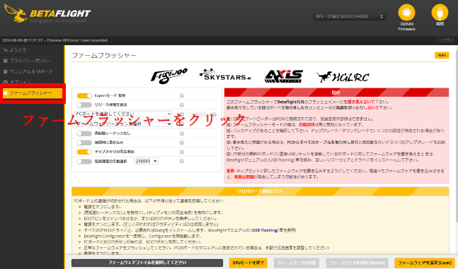Open the HGLRC sponsor logo
Screen dimensions: 458x269
pos(343,77)
